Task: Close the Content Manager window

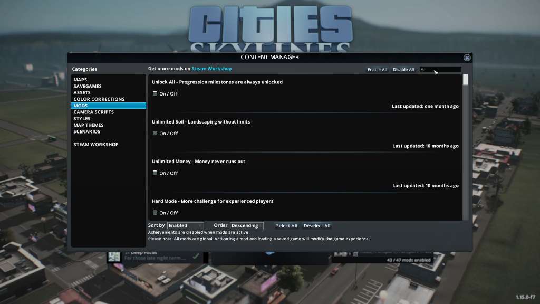Action: (x=467, y=58)
